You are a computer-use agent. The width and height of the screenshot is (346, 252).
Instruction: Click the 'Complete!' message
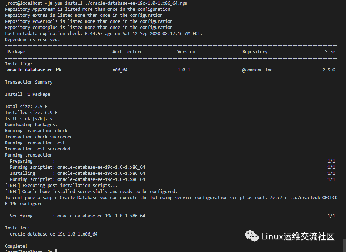[16, 246]
